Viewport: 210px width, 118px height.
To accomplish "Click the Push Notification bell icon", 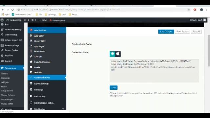I will point(31,62).
